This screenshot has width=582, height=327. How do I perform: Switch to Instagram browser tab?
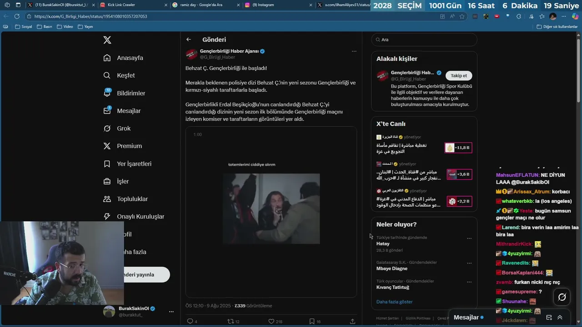pos(277,5)
